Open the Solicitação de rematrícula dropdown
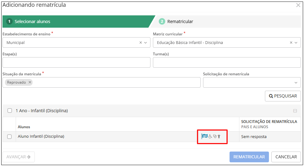The width and height of the screenshot is (304, 166). tap(252, 82)
